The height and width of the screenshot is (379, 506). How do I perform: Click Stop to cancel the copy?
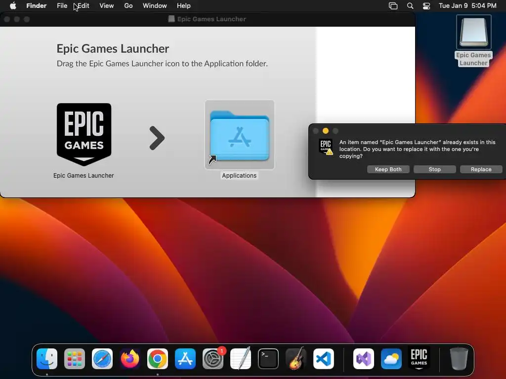(x=435, y=169)
